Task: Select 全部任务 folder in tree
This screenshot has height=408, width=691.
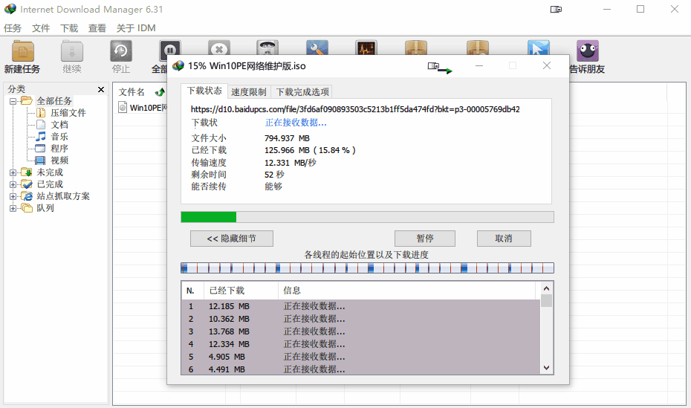Action: click(53, 101)
